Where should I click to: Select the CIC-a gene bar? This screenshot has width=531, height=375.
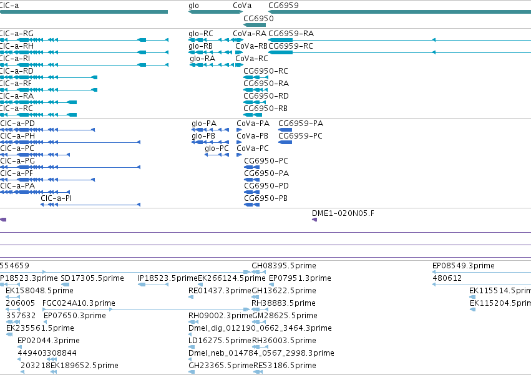tap(84, 12)
